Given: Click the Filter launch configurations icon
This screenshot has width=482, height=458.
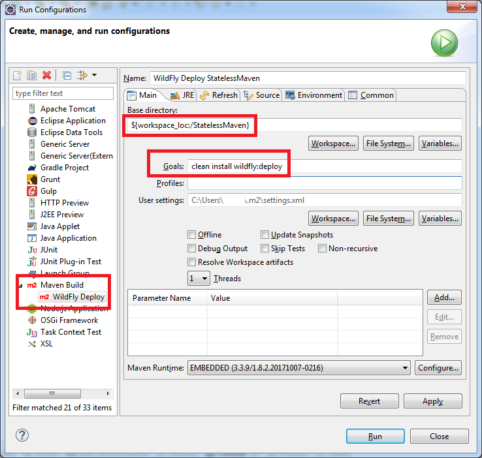Looking at the screenshot, I should (x=82, y=75).
